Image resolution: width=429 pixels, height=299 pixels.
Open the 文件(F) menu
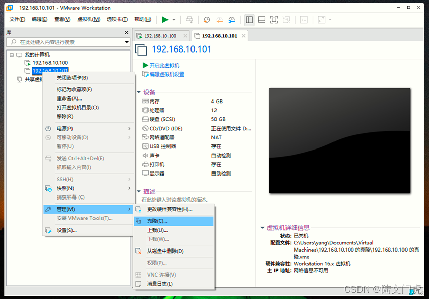[x=17, y=19]
